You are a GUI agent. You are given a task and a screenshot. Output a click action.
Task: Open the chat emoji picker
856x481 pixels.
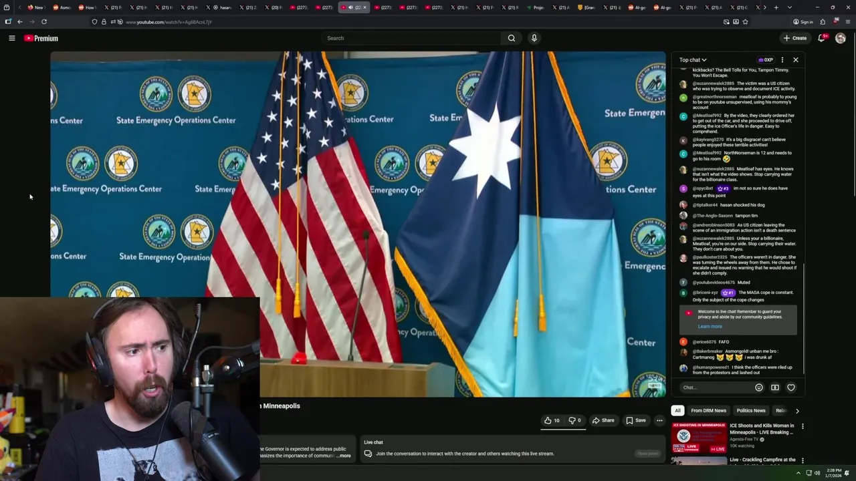[x=759, y=387]
